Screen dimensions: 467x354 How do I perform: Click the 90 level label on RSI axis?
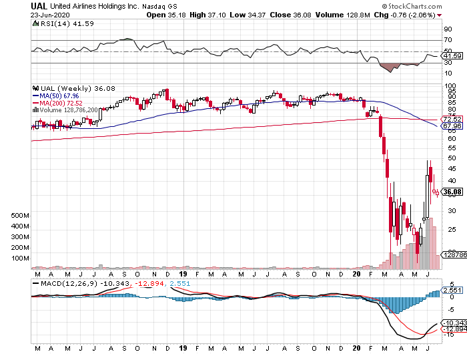(x=448, y=29)
